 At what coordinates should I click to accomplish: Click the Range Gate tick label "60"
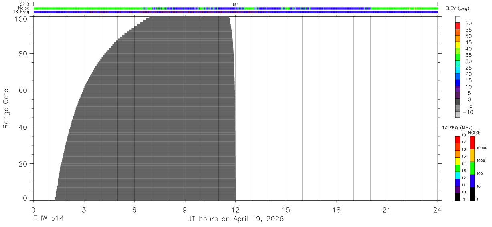tap(23, 90)
